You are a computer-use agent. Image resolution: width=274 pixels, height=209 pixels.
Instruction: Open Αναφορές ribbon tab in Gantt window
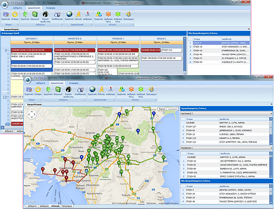[51, 8]
